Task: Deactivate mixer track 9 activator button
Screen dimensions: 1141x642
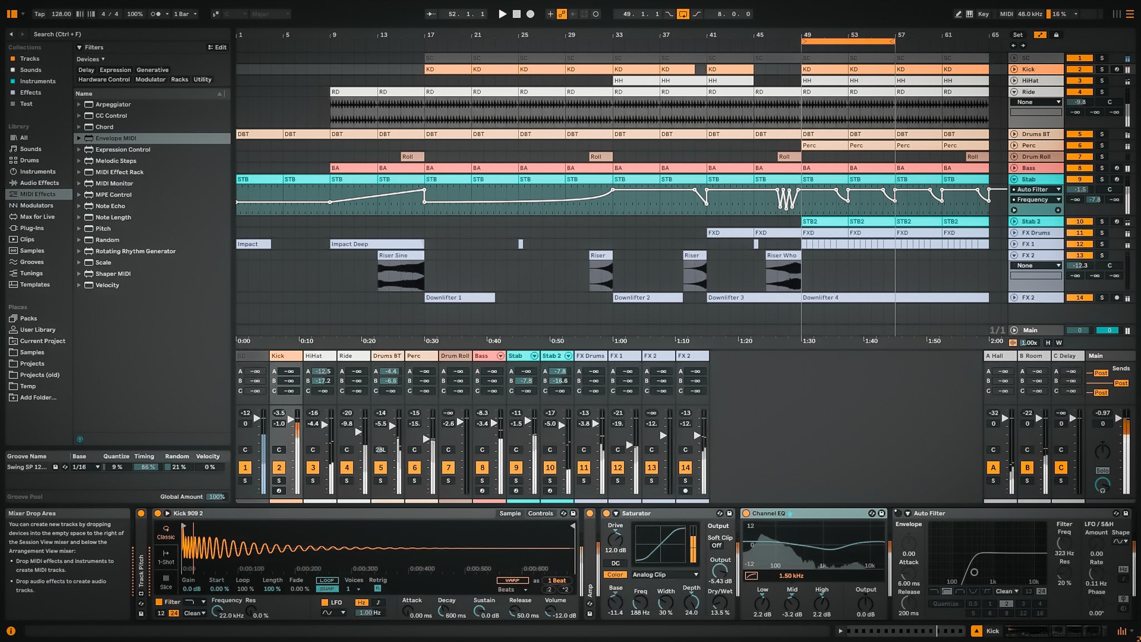Action: [516, 468]
